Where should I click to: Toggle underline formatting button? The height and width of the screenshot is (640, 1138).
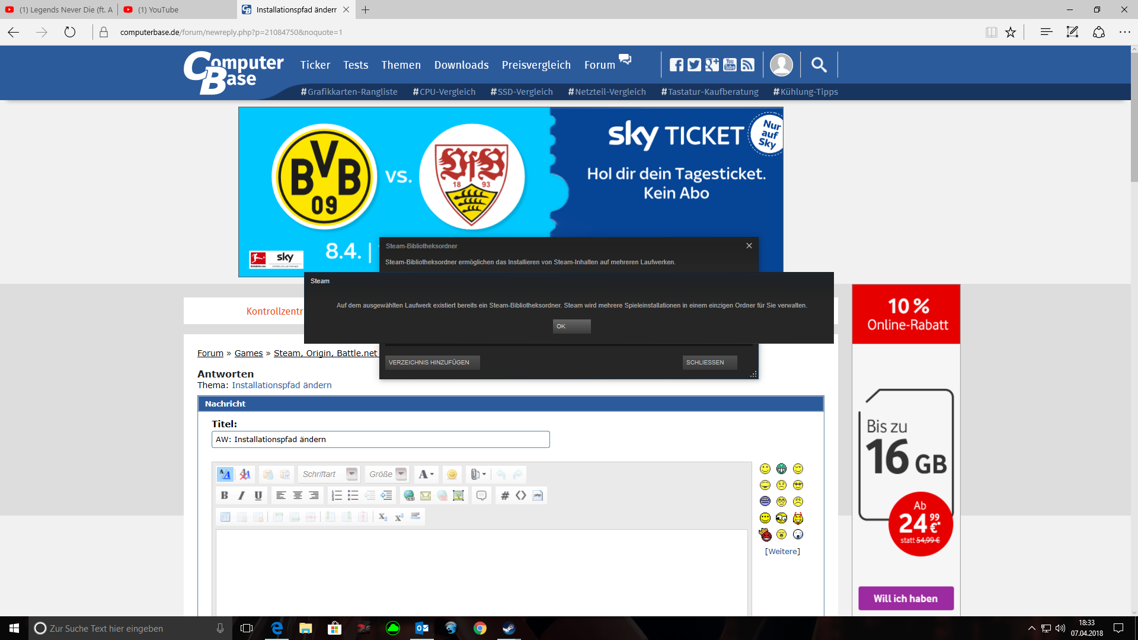258,495
